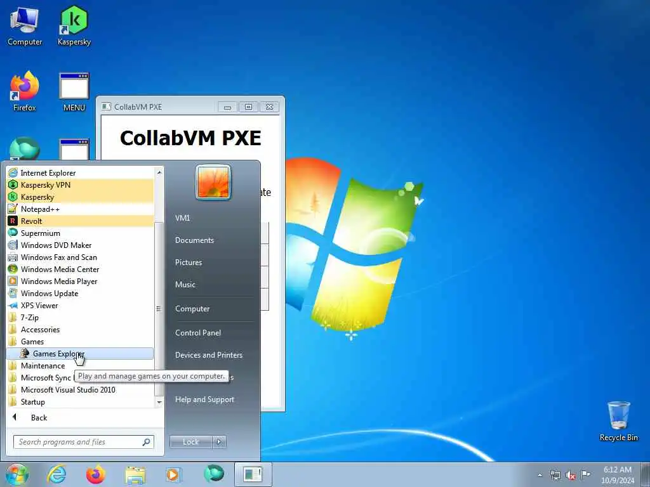Open Windows Update from the Start menu
Image resolution: width=650 pixels, height=487 pixels.
[x=80, y=293]
